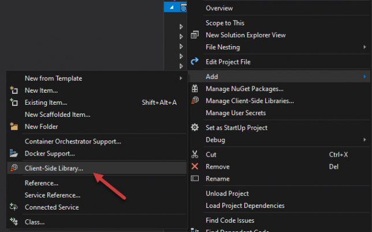372x232 pixels.
Task: Choose Container Orchestrator Support option
Action: pyautogui.click(x=73, y=141)
